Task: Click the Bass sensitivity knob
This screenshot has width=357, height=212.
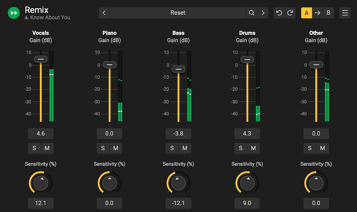Action: click(x=178, y=183)
